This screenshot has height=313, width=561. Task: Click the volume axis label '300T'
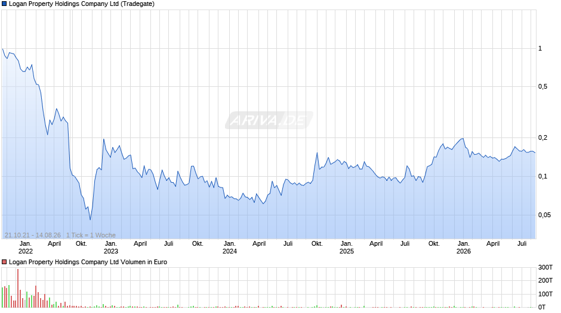545,267
